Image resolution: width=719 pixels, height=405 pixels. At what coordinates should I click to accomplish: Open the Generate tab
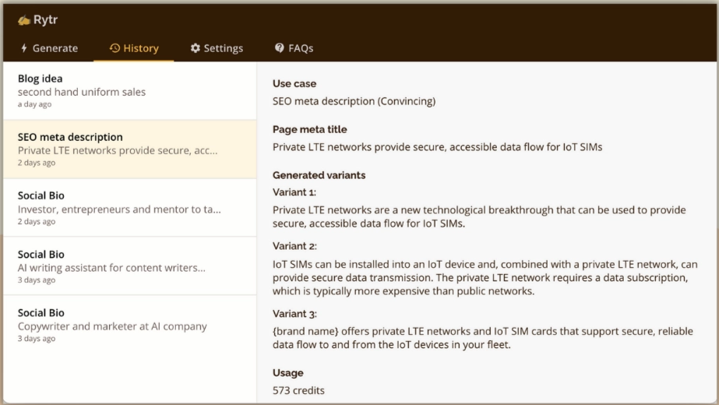49,48
